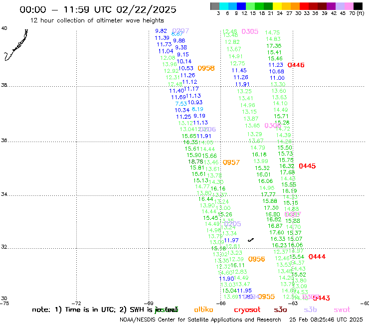Pick the purple 42 ft legend swatch
The image size is (369, 324).
point(331,6)
